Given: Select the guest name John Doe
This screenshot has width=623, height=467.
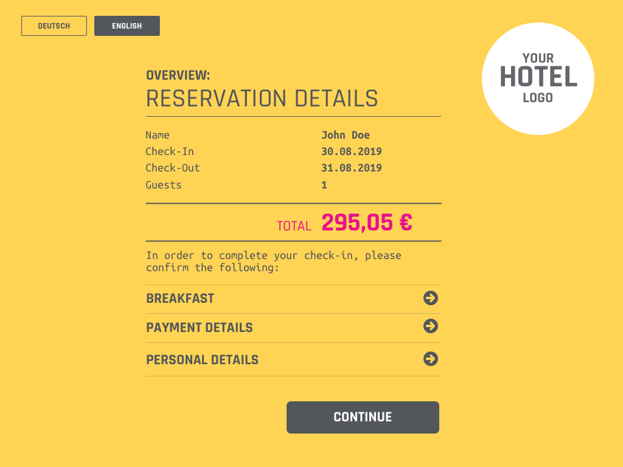Looking at the screenshot, I should (346, 135).
